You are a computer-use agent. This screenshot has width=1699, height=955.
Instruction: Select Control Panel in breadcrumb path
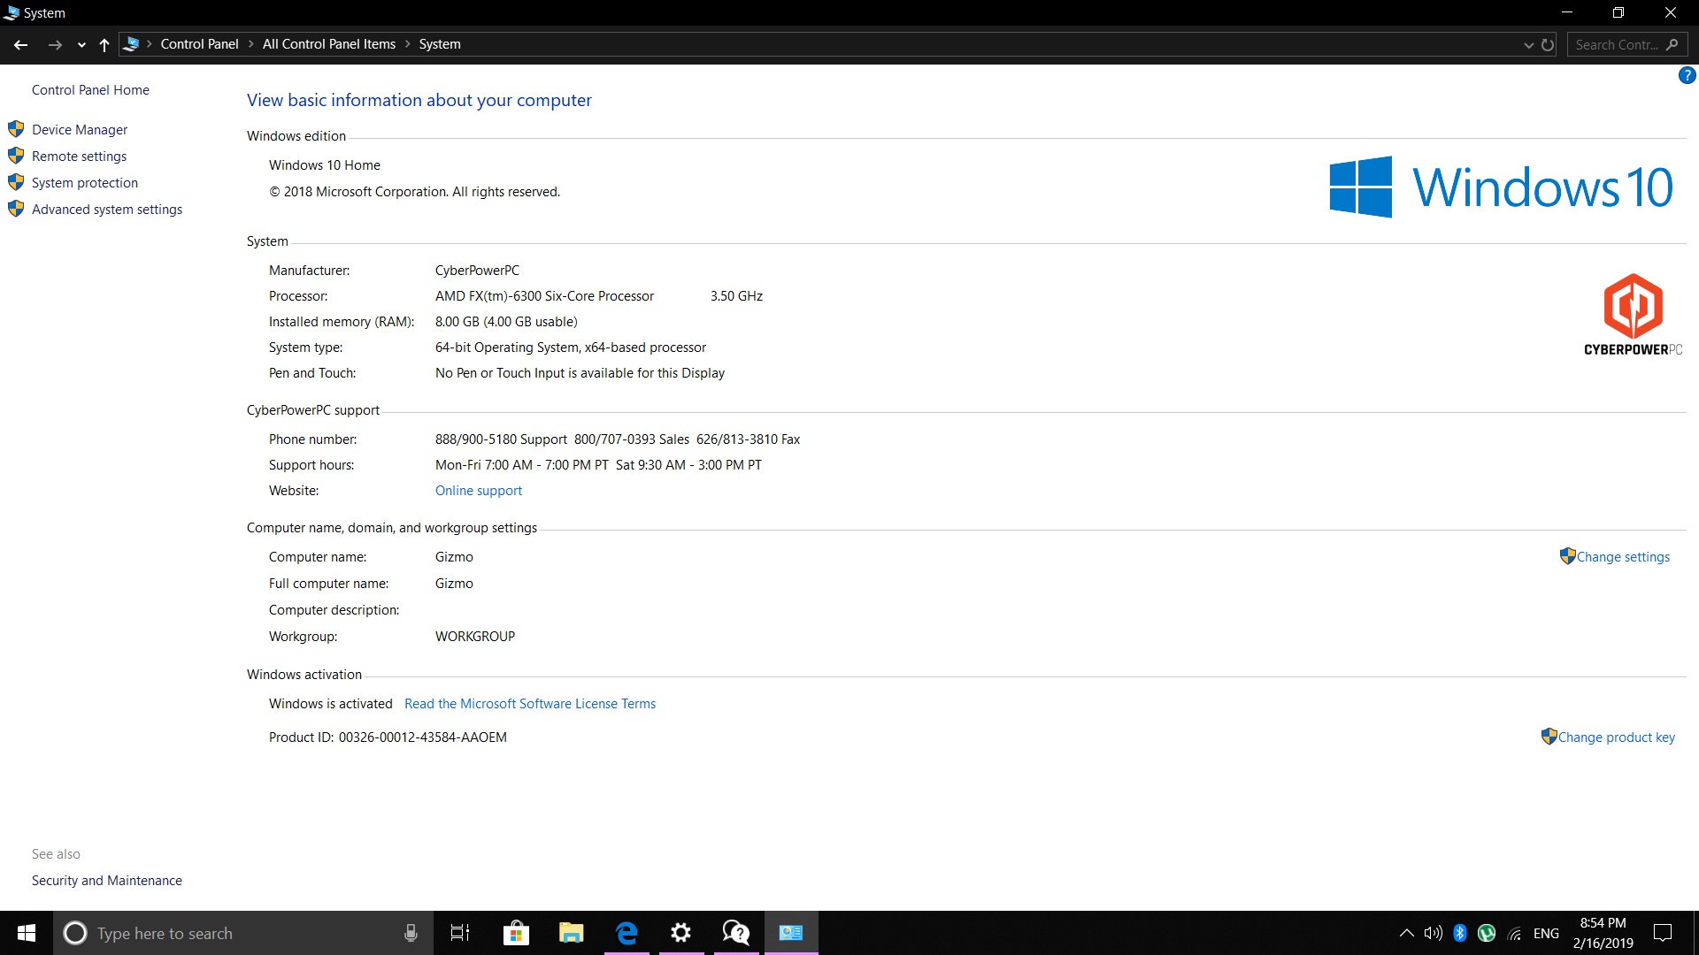(199, 44)
